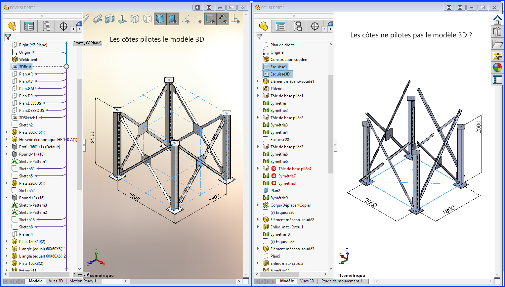This screenshot has width=505, height=287.
Task: Open the View Palette task pane
Action: coord(497,56)
